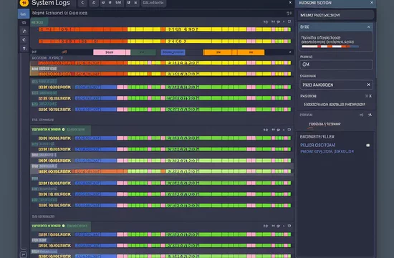Click the red-white progress bar in the right panel card
This screenshot has width=394, height=258.
point(330,47)
